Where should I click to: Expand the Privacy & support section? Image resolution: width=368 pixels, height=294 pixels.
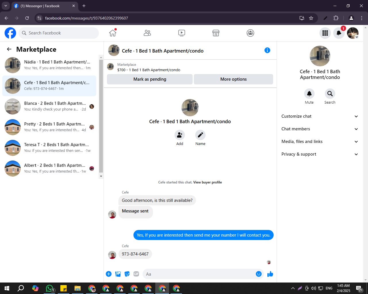click(320, 154)
